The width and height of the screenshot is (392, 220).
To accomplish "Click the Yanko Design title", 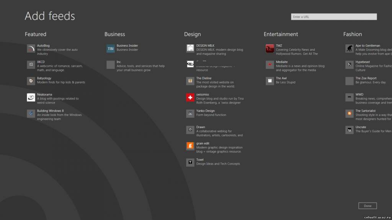I will (205, 111).
